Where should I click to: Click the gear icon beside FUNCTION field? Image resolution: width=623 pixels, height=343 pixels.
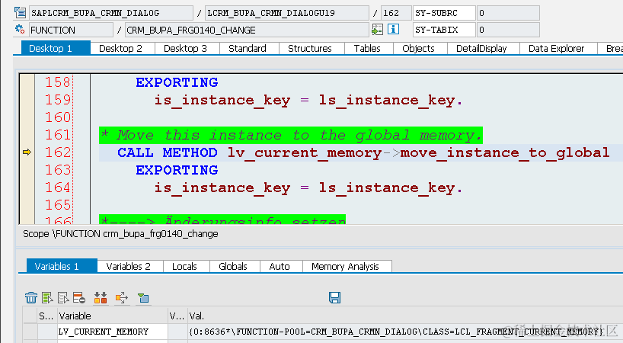tap(20, 29)
